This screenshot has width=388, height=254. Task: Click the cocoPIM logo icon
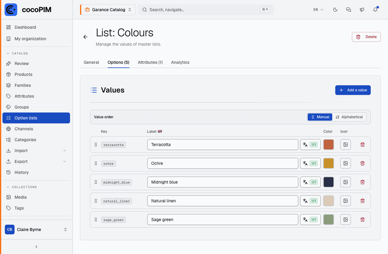tap(11, 10)
